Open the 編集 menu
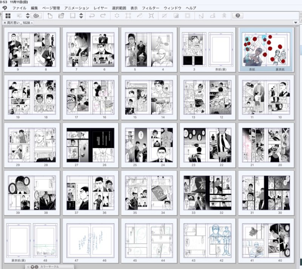 coord(34,8)
